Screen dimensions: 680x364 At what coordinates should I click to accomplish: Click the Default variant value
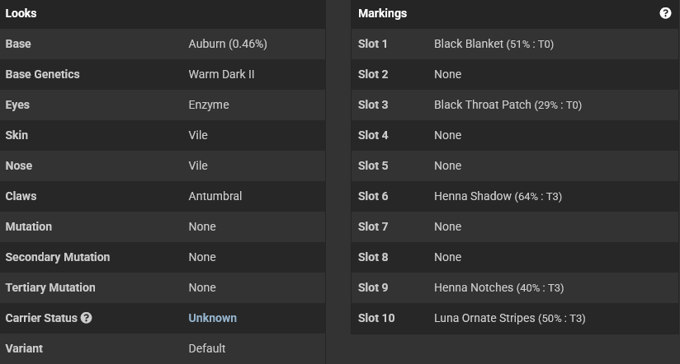206,348
